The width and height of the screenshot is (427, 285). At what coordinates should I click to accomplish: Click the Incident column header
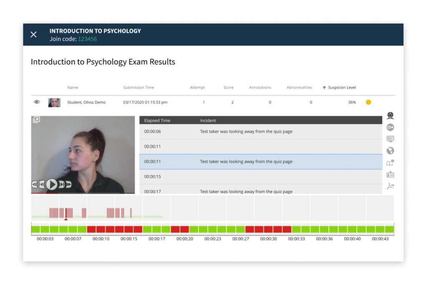tap(208, 121)
